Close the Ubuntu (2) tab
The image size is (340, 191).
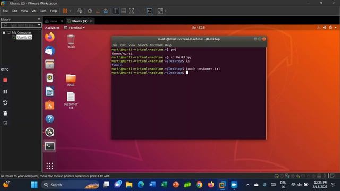[x=91, y=21]
